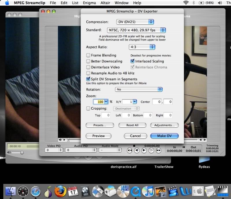Check Resample Audio to 48 kHz

88,73
